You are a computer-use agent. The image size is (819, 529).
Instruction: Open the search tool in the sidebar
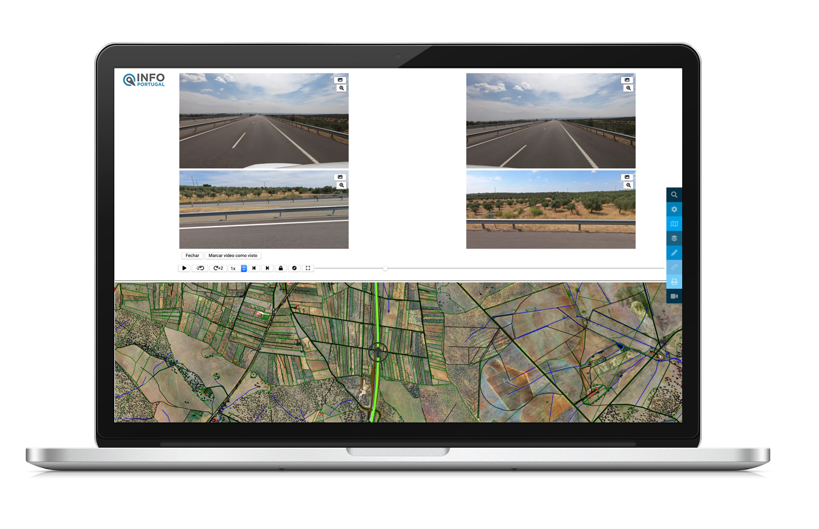(x=674, y=195)
